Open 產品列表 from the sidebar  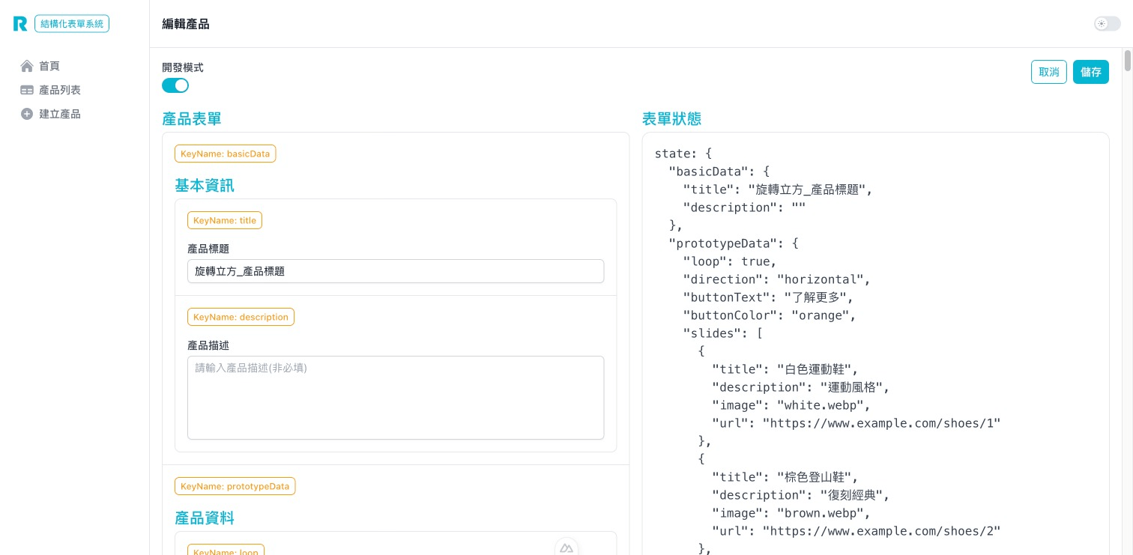(60, 90)
